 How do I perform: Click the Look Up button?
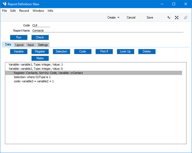coord(125,51)
